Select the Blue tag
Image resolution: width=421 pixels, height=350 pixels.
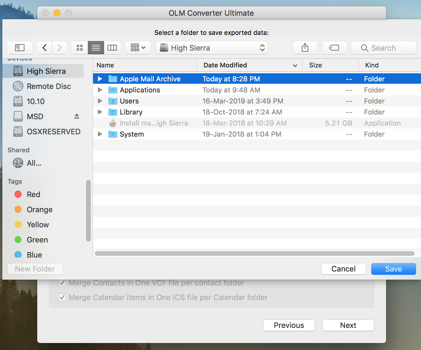coord(43,255)
